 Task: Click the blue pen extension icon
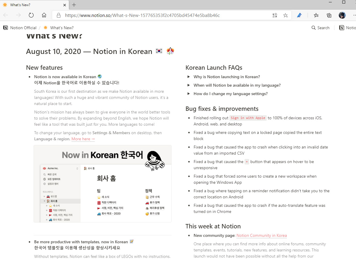coord(299,15)
